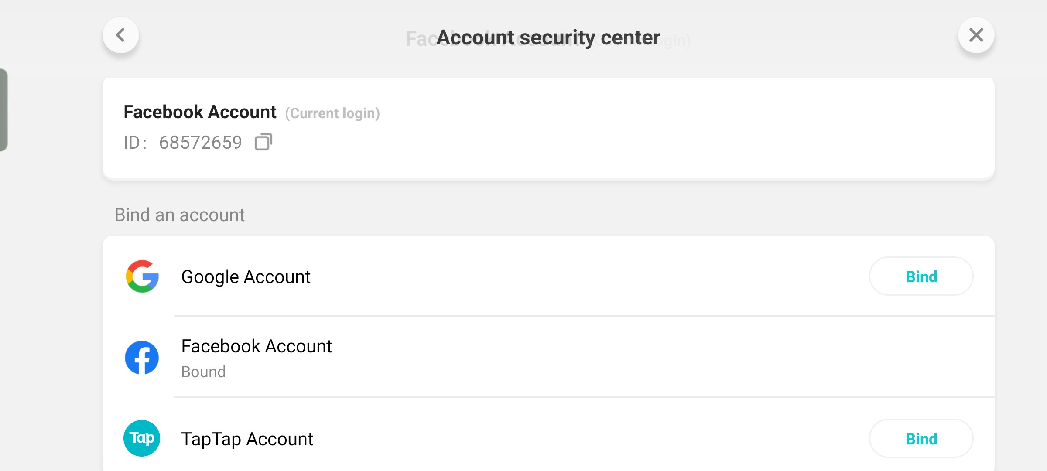Click the TapTap logo icon
The height and width of the screenshot is (471, 1047).
pos(142,438)
